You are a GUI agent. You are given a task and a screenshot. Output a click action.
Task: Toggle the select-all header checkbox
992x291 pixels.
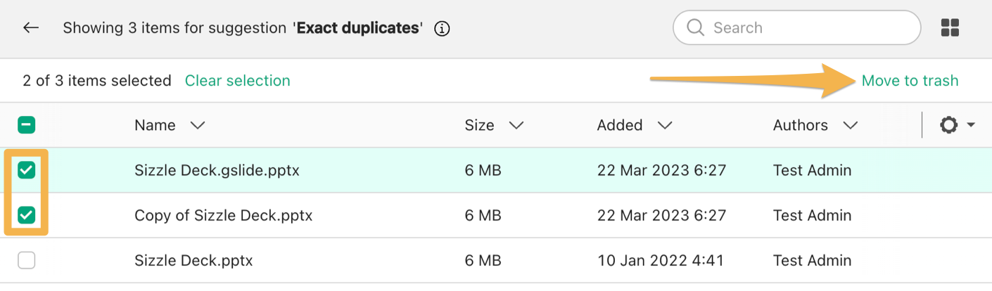click(x=26, y=125)
